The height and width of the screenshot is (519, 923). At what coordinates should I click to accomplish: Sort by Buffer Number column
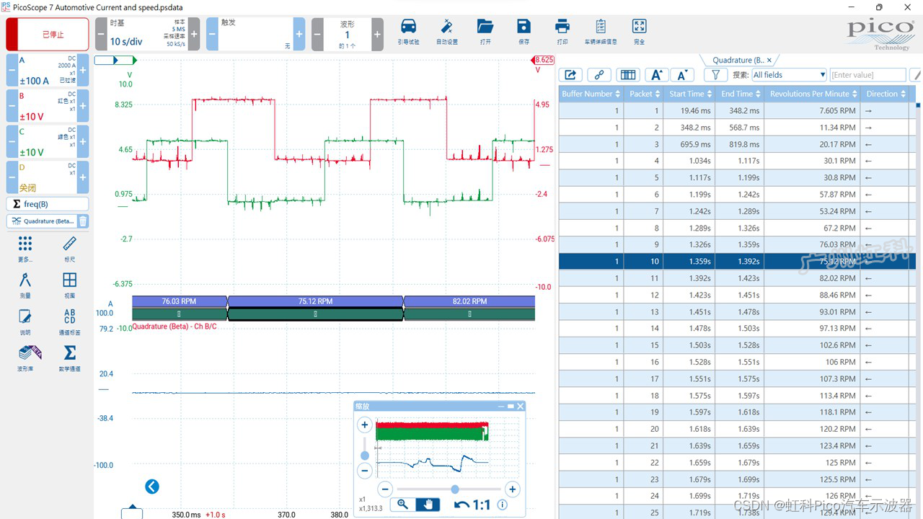click(591, 94)
